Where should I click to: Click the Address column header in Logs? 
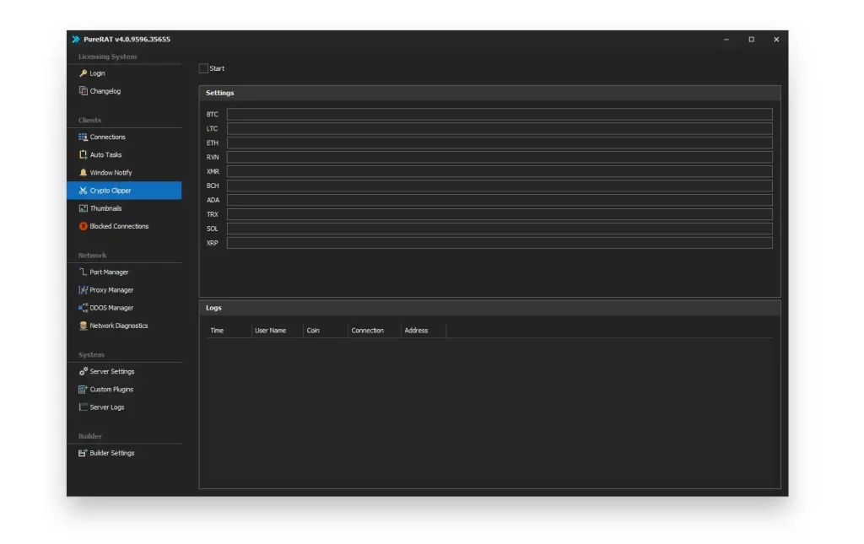click(x=416, y=331)
